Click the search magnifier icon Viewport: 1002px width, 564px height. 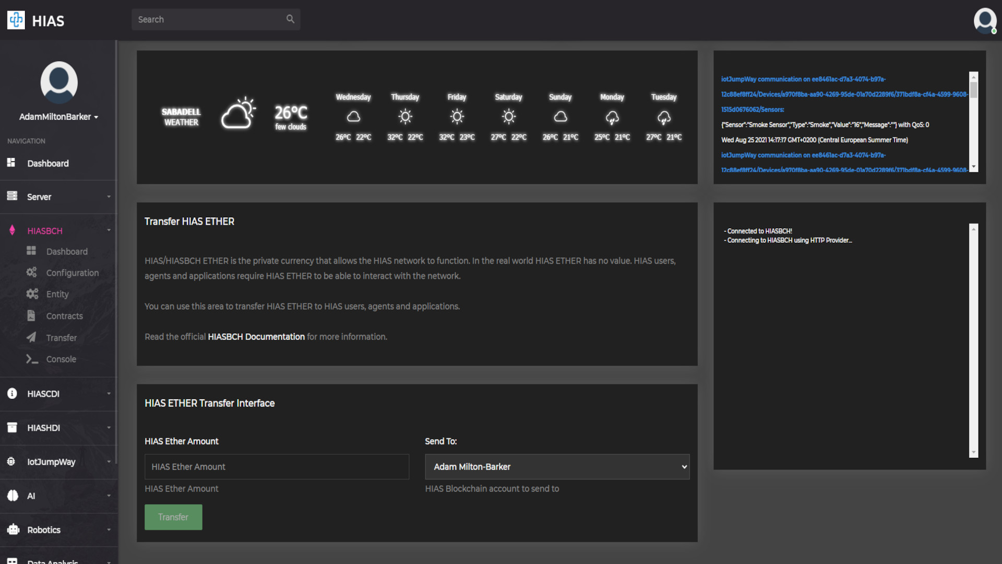pos(290,19)
